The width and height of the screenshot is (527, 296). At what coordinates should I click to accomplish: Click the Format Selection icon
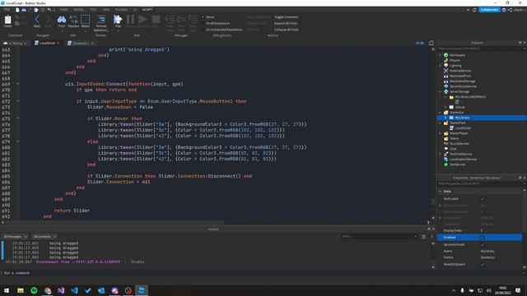[101, 20]
